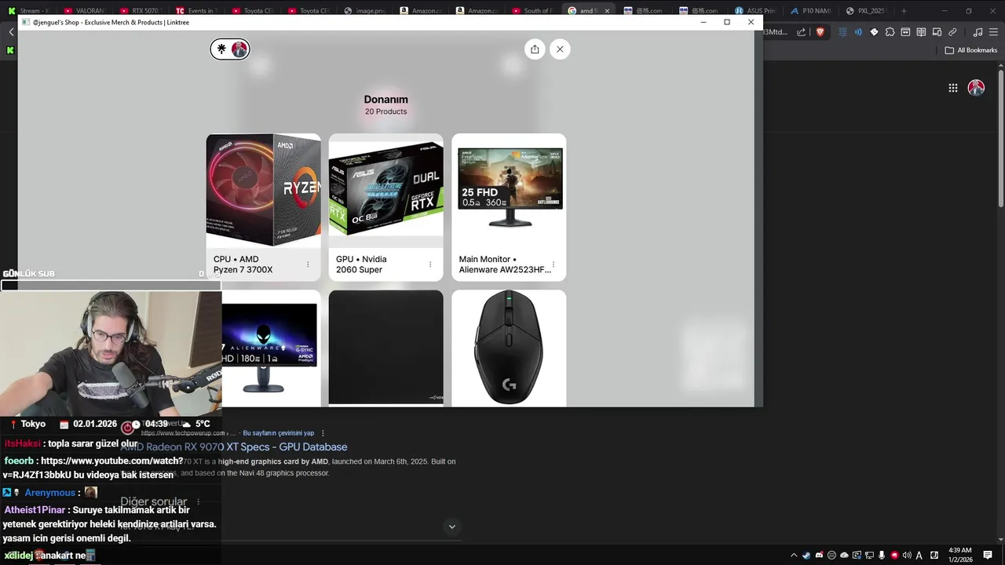Click the Kick bookmark icon in bookmarks bar
Screen dimensions: 1005x565
coord(10,50)
